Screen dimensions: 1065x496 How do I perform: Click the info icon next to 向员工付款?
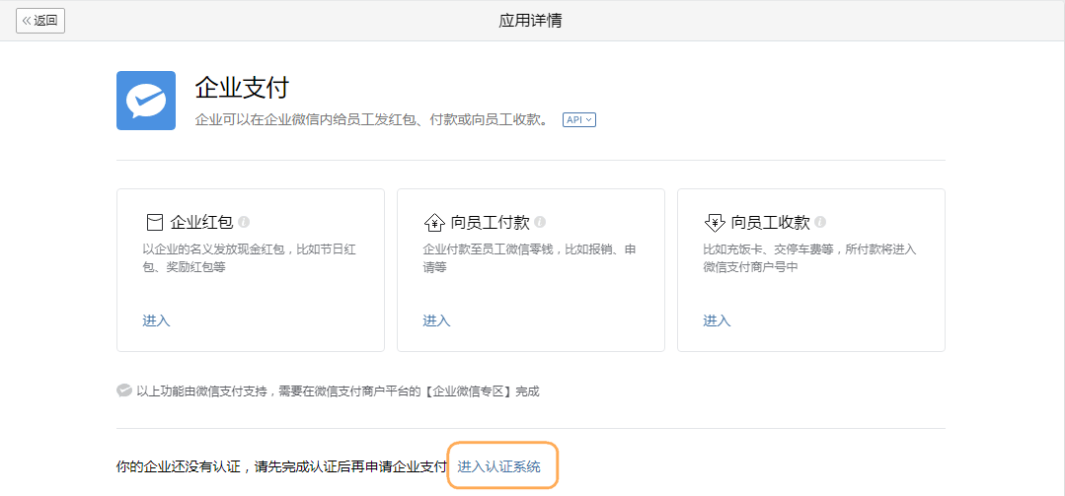tap(540, 222)
